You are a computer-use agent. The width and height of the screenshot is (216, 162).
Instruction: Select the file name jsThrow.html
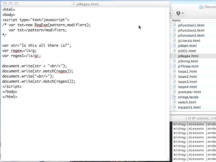pyautogui.click(x=188, y=66)
